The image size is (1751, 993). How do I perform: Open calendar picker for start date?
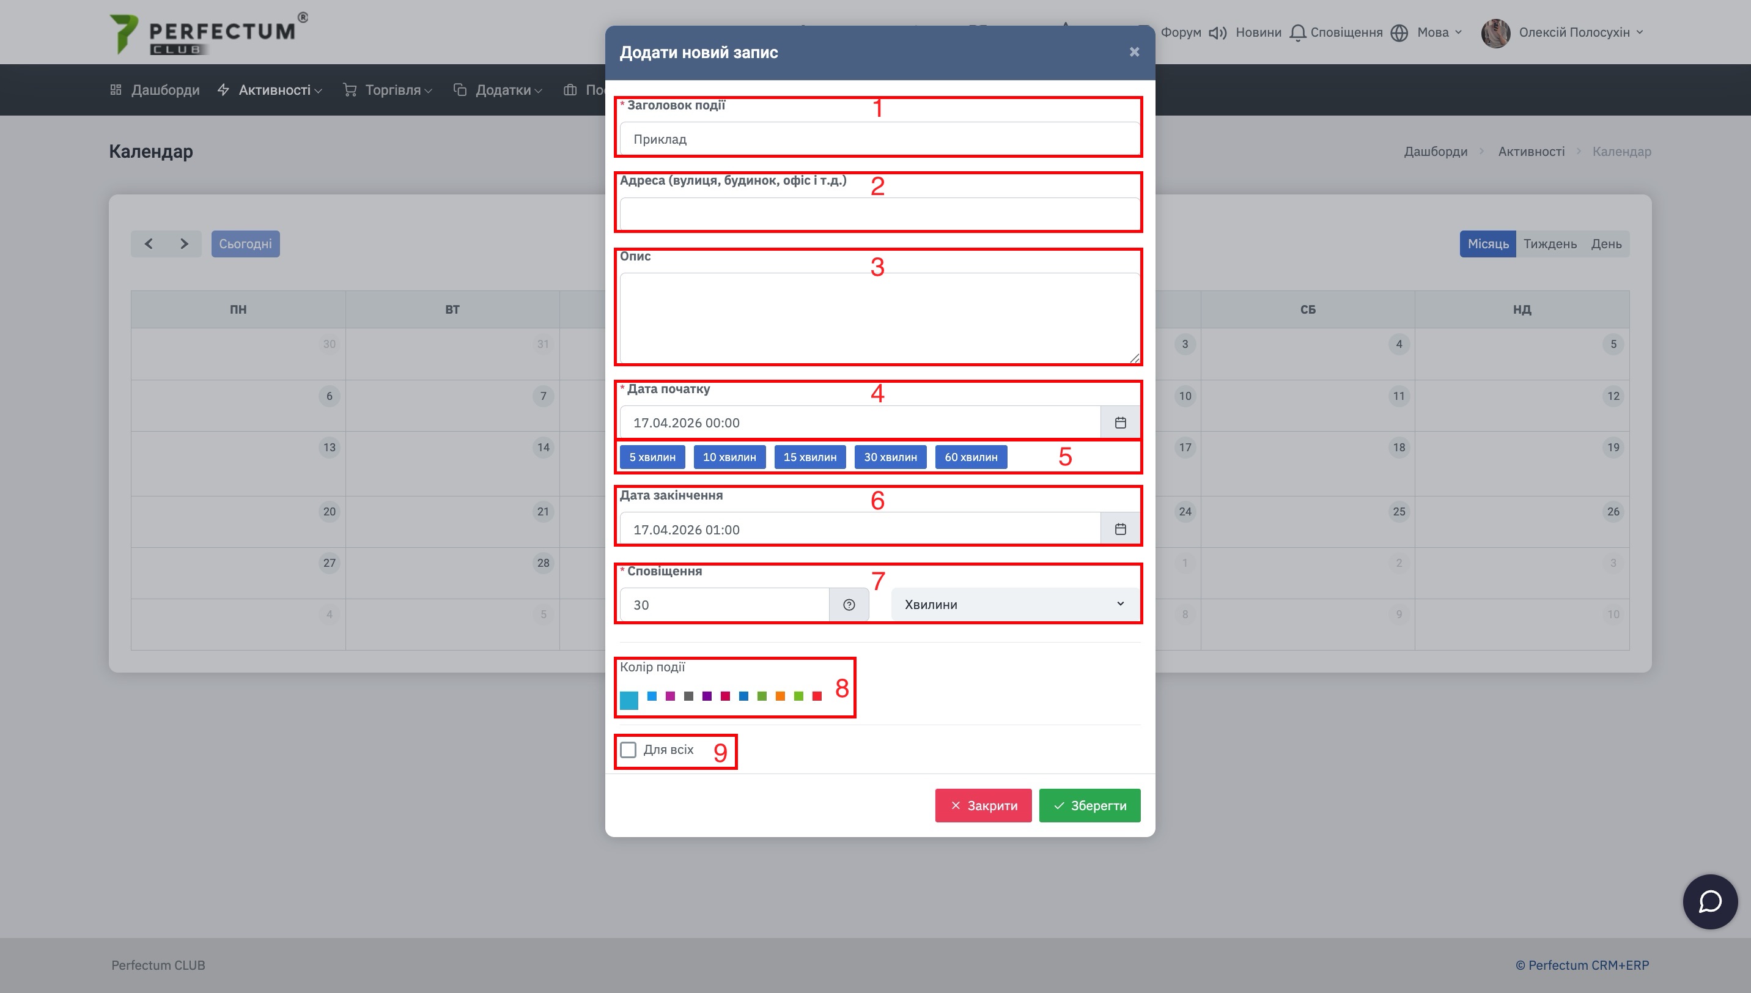pyautogui.click(x=1119, y=423)
